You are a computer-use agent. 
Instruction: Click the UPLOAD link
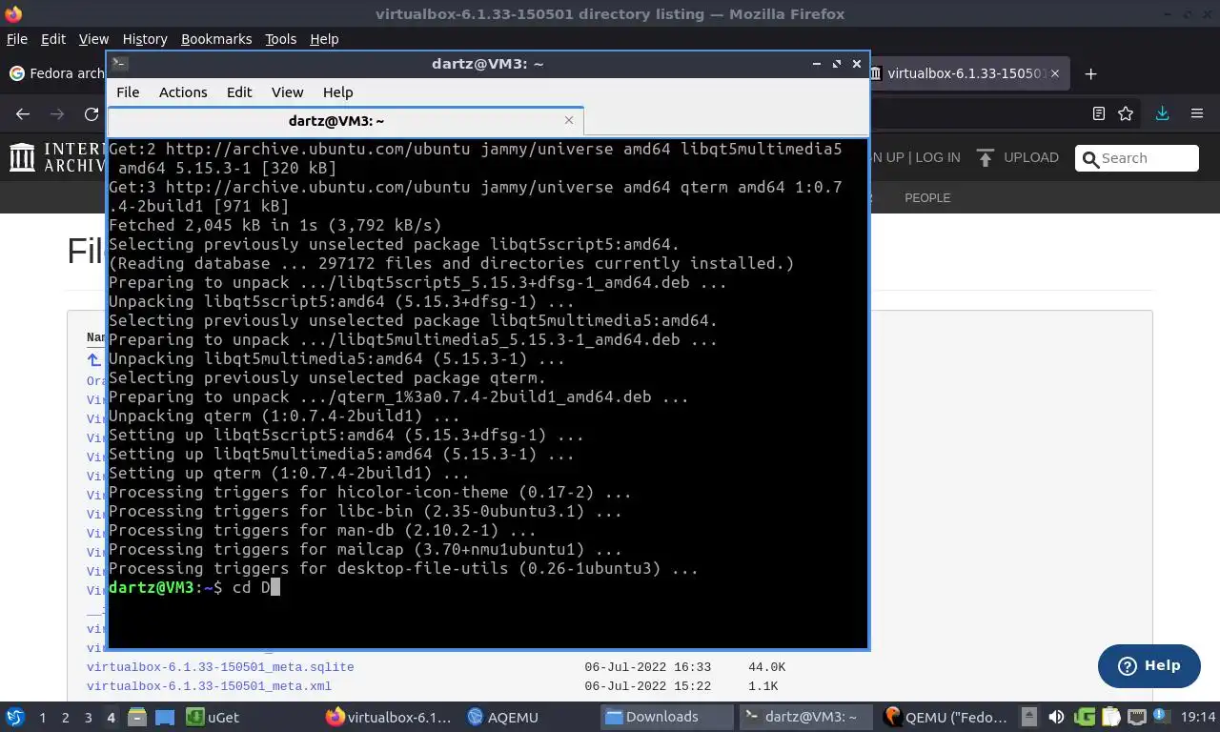(1030, 157)
